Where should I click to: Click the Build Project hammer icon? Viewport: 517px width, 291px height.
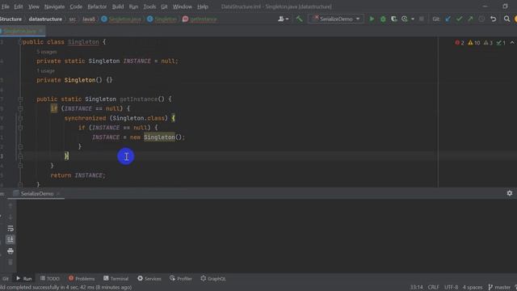tap(299, 19)
